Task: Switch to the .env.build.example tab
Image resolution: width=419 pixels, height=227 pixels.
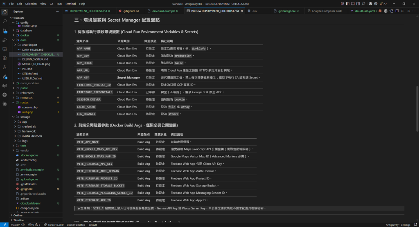Action: (164, 11)
